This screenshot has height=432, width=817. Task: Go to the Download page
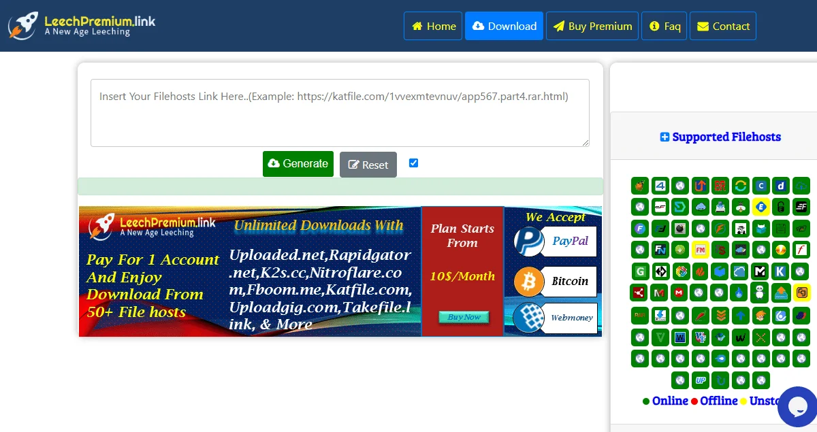coord(504,26)
